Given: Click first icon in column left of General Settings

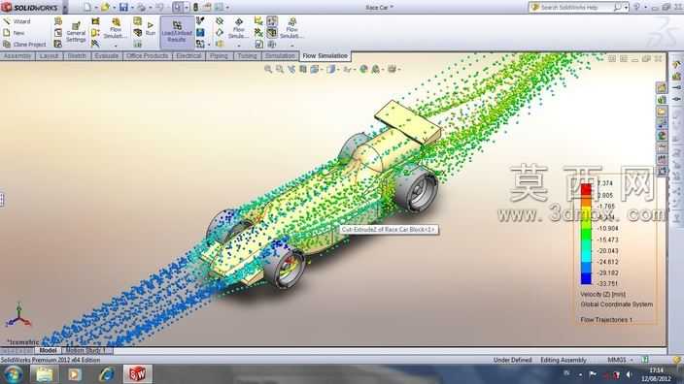Looking at the screenshot, I should pos(58,21).
